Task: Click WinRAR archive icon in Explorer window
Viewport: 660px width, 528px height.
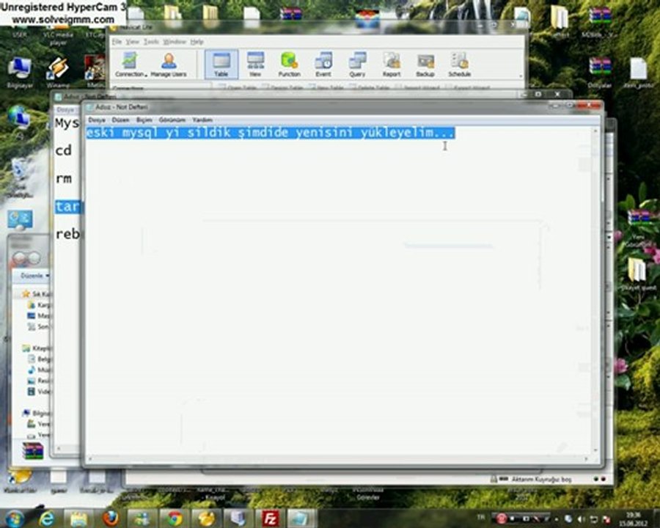Action: [32, 450]
